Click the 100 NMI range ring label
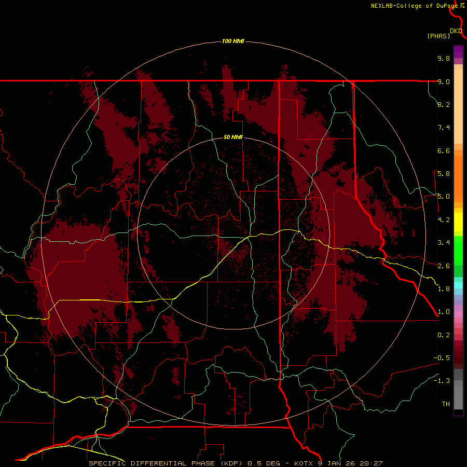Image resolution: width=467 pixels, height=467 pixels. click(x=233, y=41)
